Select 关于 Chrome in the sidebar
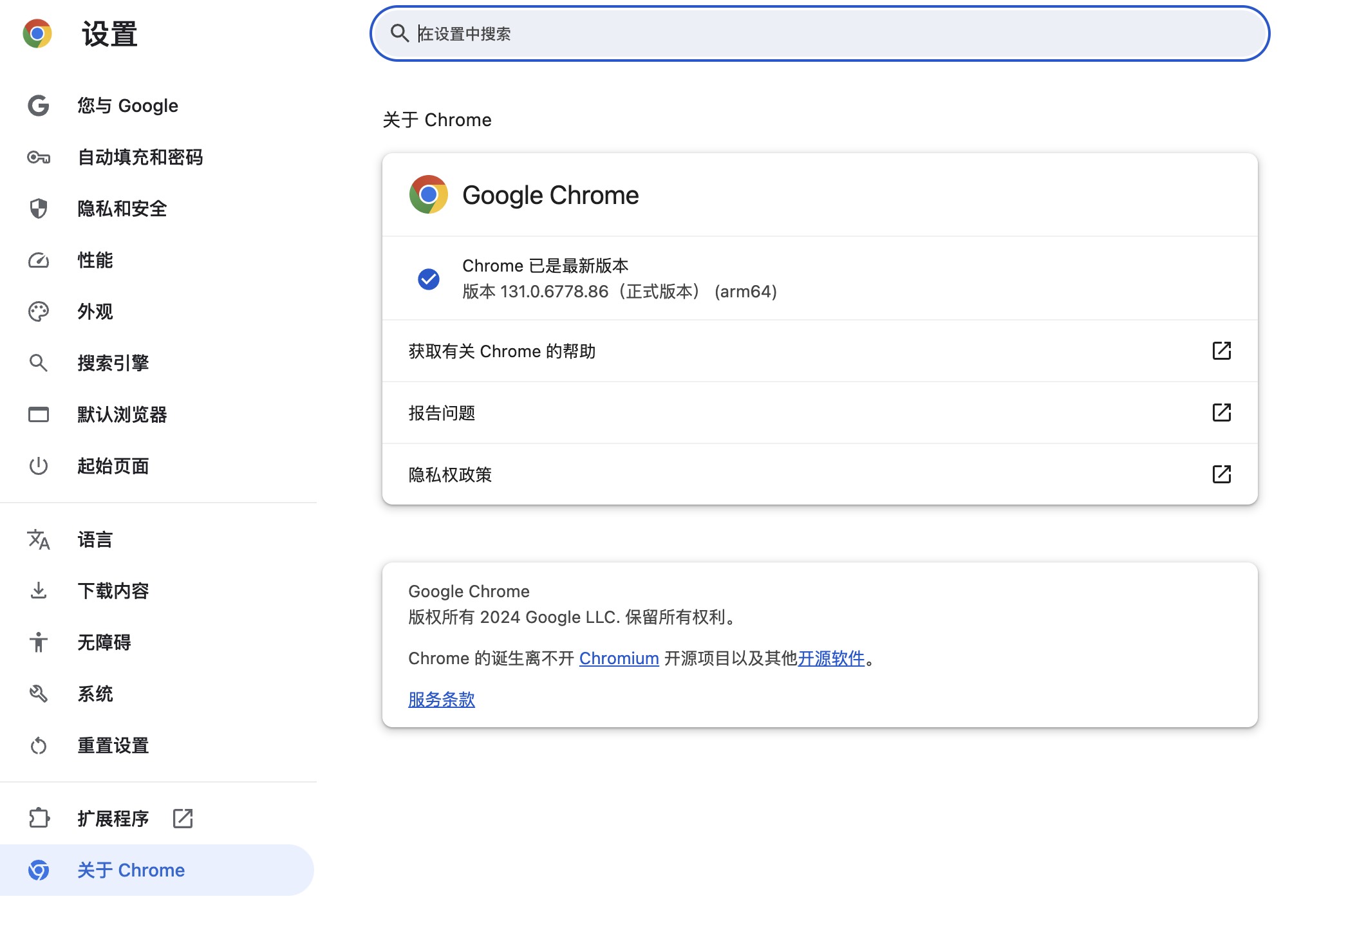This screenshot has width=1366, height=937. (157, 870)
